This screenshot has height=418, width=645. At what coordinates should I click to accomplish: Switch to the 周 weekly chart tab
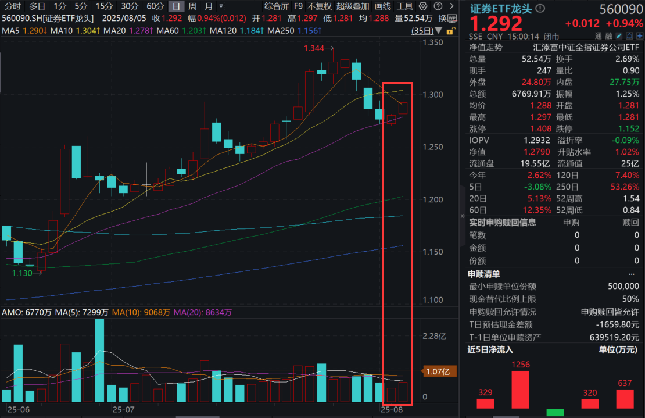tap(192, 6)
